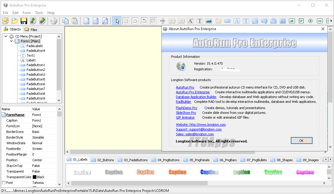Pick the orange outlined Caption label style
Screen dimensions: 334x194
coord(145,172)
